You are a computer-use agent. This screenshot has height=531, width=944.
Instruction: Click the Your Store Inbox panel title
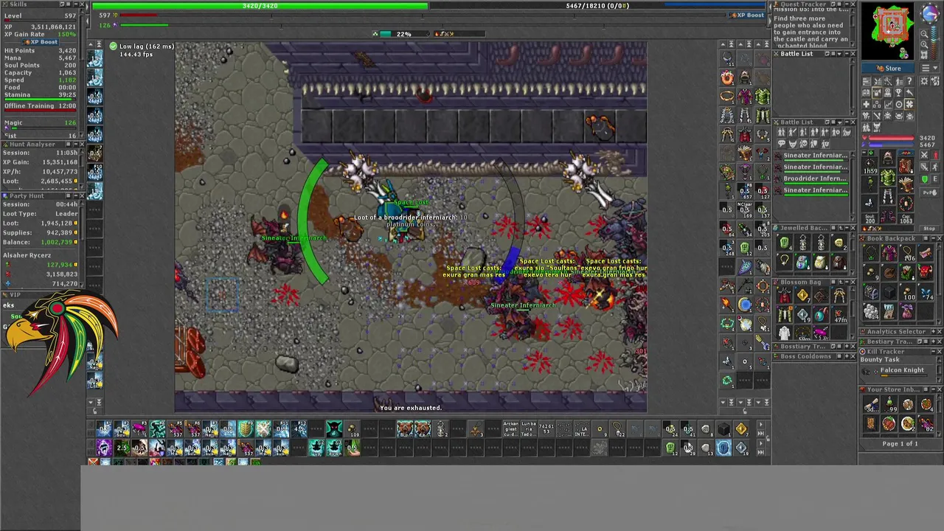pyautogui.click(x=894, y=389)
